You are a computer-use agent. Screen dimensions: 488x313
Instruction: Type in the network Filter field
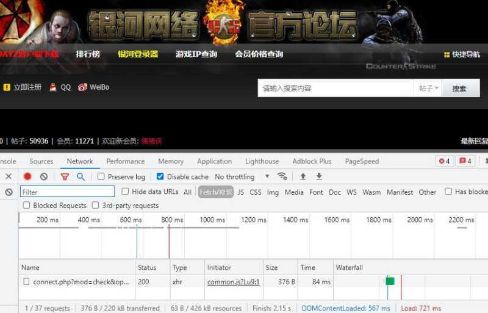coord(67,192)
